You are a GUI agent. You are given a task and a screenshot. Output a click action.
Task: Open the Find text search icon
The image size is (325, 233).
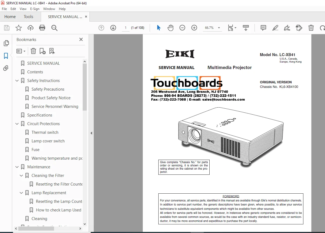click(x=54, y=28)
